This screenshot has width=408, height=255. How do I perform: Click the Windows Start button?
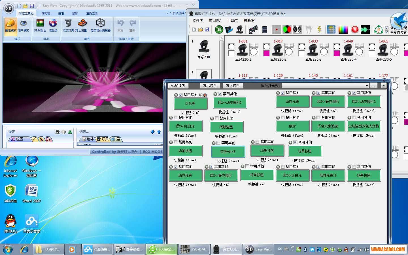pyautogui.click(x=8, y=249)
